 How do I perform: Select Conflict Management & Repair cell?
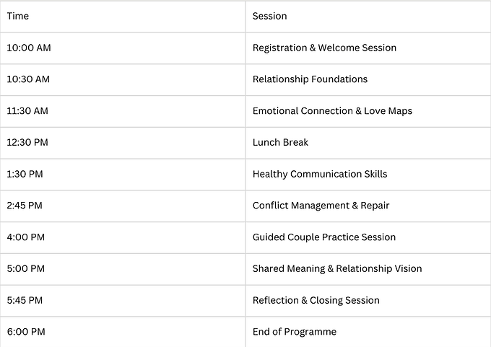click(368, 206)
